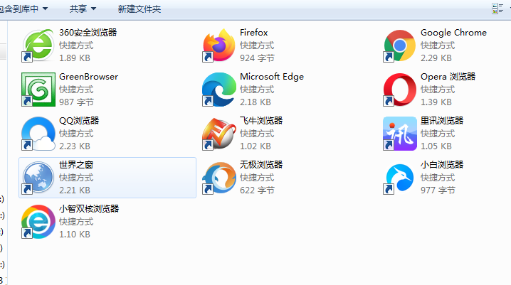Select the Opera 浏览器 shortcut icon
The height and width of the screenshot is (285, 511).
click(x=400, y=90)
